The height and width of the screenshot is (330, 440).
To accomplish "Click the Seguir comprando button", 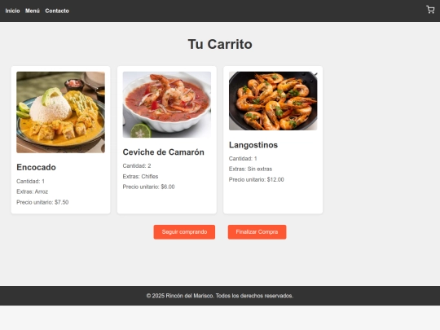I will [x=184, y=232].
